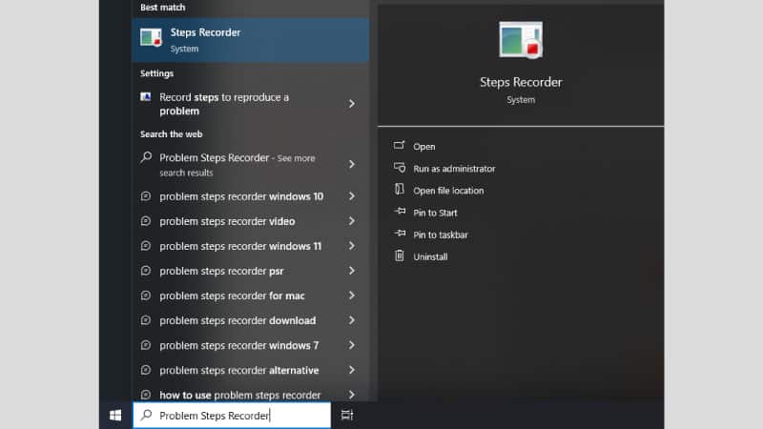Click the Windows Start button
This screenshot has height=429, width=763.
[115, 416]
